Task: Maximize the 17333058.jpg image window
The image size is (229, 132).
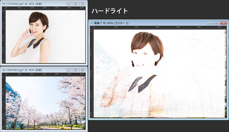Action: point(76,4)
